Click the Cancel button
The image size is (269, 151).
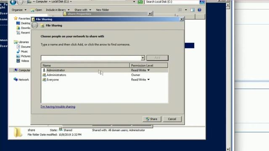point(172,119)
